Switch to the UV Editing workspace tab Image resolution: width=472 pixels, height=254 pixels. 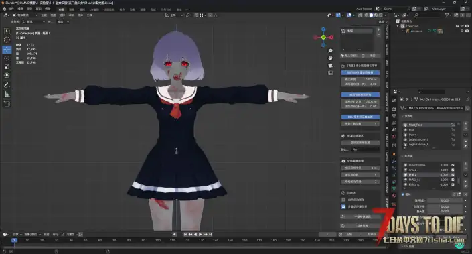pyautogui.click(x=94, y=9)
